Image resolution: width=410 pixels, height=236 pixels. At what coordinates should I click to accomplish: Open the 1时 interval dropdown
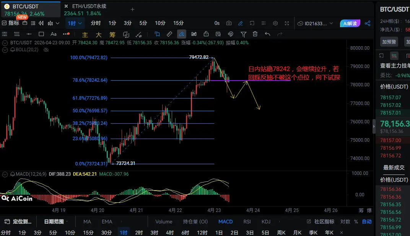click(75, 23)
